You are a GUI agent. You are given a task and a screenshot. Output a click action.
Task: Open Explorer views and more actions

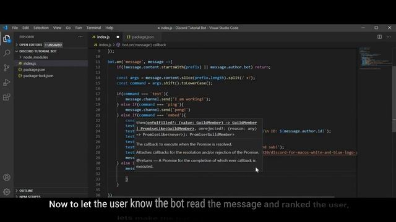click(x=80, y=37)
